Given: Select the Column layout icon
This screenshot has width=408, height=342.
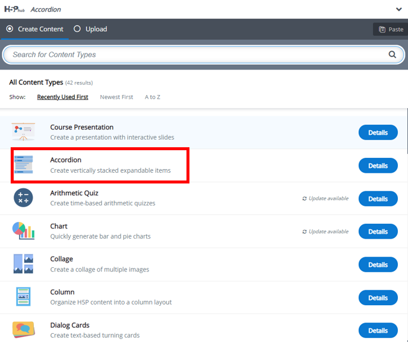Looking at the screenshot, I should pos(24,297).
